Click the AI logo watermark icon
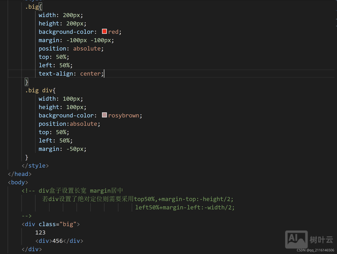 point(296,239)
